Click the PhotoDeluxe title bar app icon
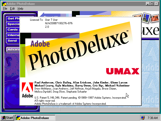 pos(4,4)
